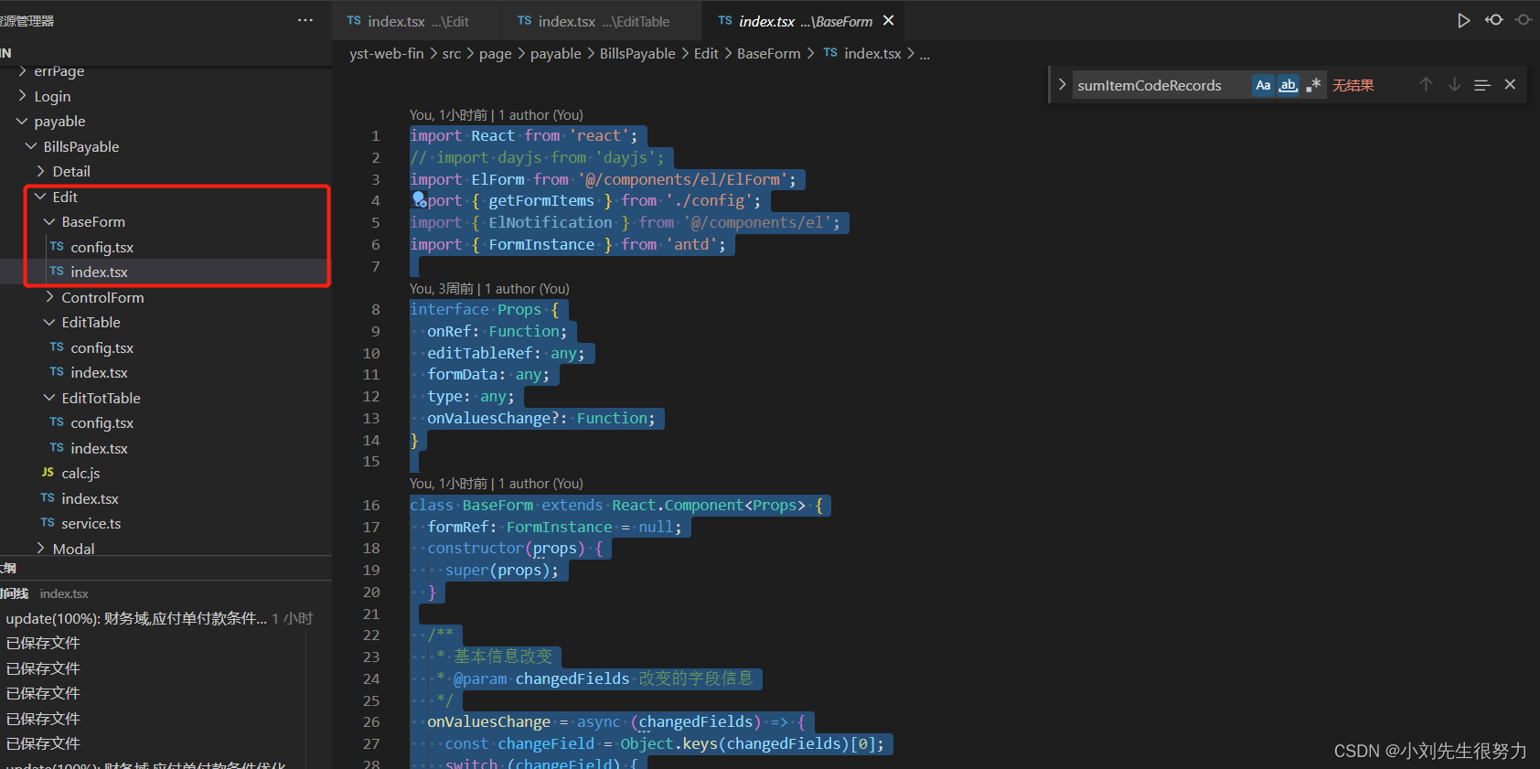Run the current file with play icon

click(1463, 20)
